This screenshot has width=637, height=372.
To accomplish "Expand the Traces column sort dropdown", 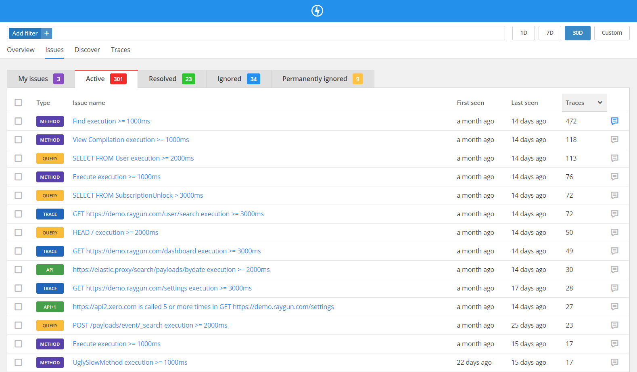I will pyautogui.click(x=600, y=103).
